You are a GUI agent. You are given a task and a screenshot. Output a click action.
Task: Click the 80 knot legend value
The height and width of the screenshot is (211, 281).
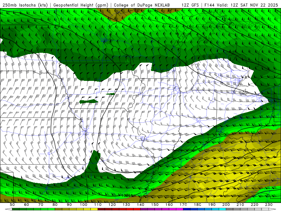(x=55, y=205)
